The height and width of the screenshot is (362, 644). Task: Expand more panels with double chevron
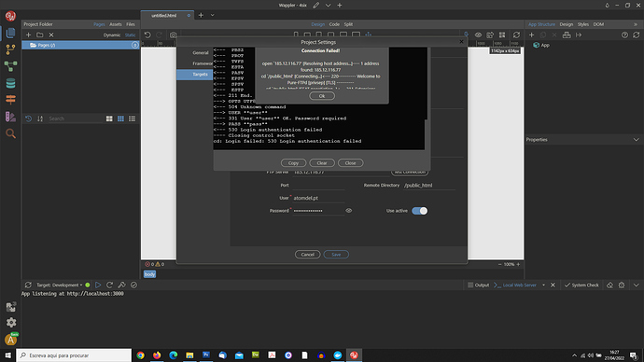636,24
